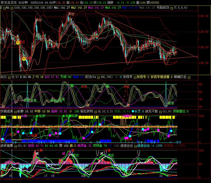Click the 精确打击 indicator name

[180, 77]
